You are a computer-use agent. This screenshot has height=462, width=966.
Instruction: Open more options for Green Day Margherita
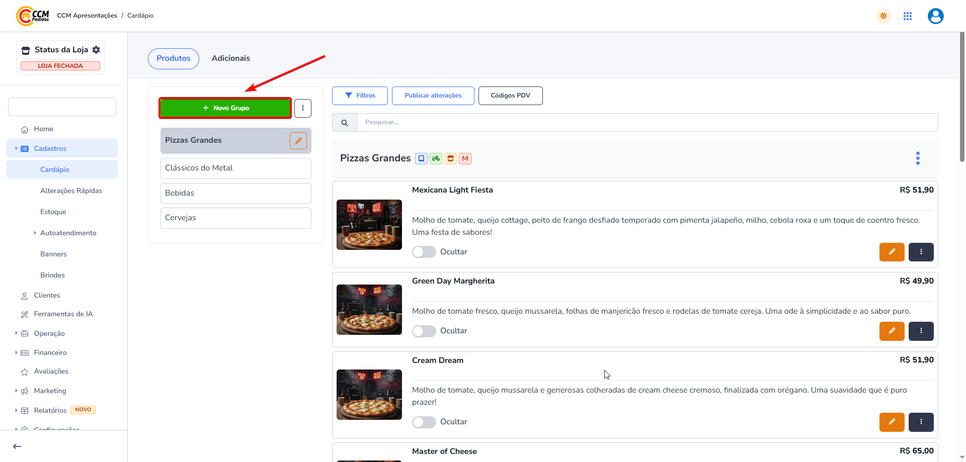921,331
